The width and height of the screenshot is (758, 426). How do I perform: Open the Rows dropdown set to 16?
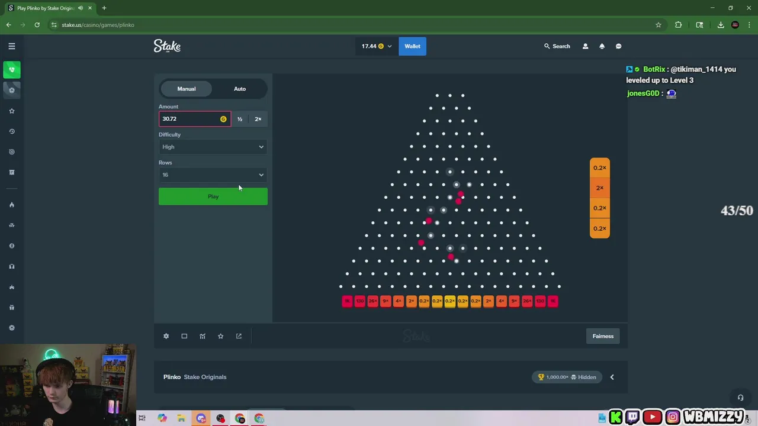tap(213, 175)
